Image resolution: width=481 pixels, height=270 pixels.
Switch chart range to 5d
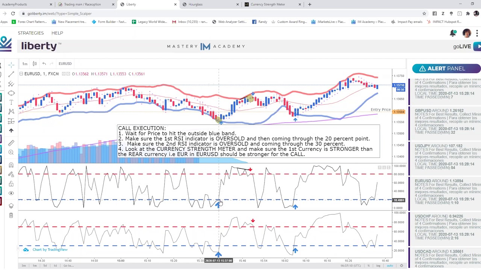pyautogui.click(x=45, y=265)
